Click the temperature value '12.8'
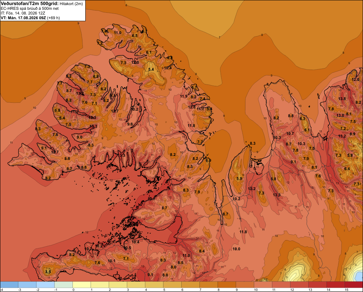This screenshot has width=363, height=292. (x=192, y=107)
